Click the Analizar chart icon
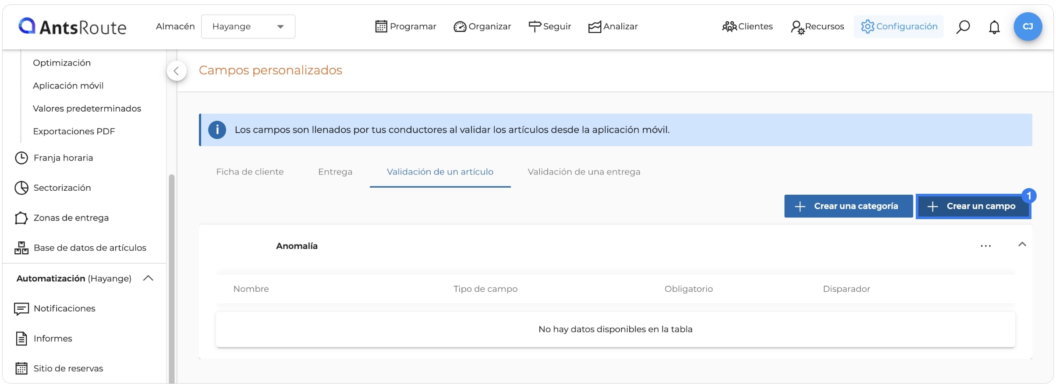 [595, 27]
